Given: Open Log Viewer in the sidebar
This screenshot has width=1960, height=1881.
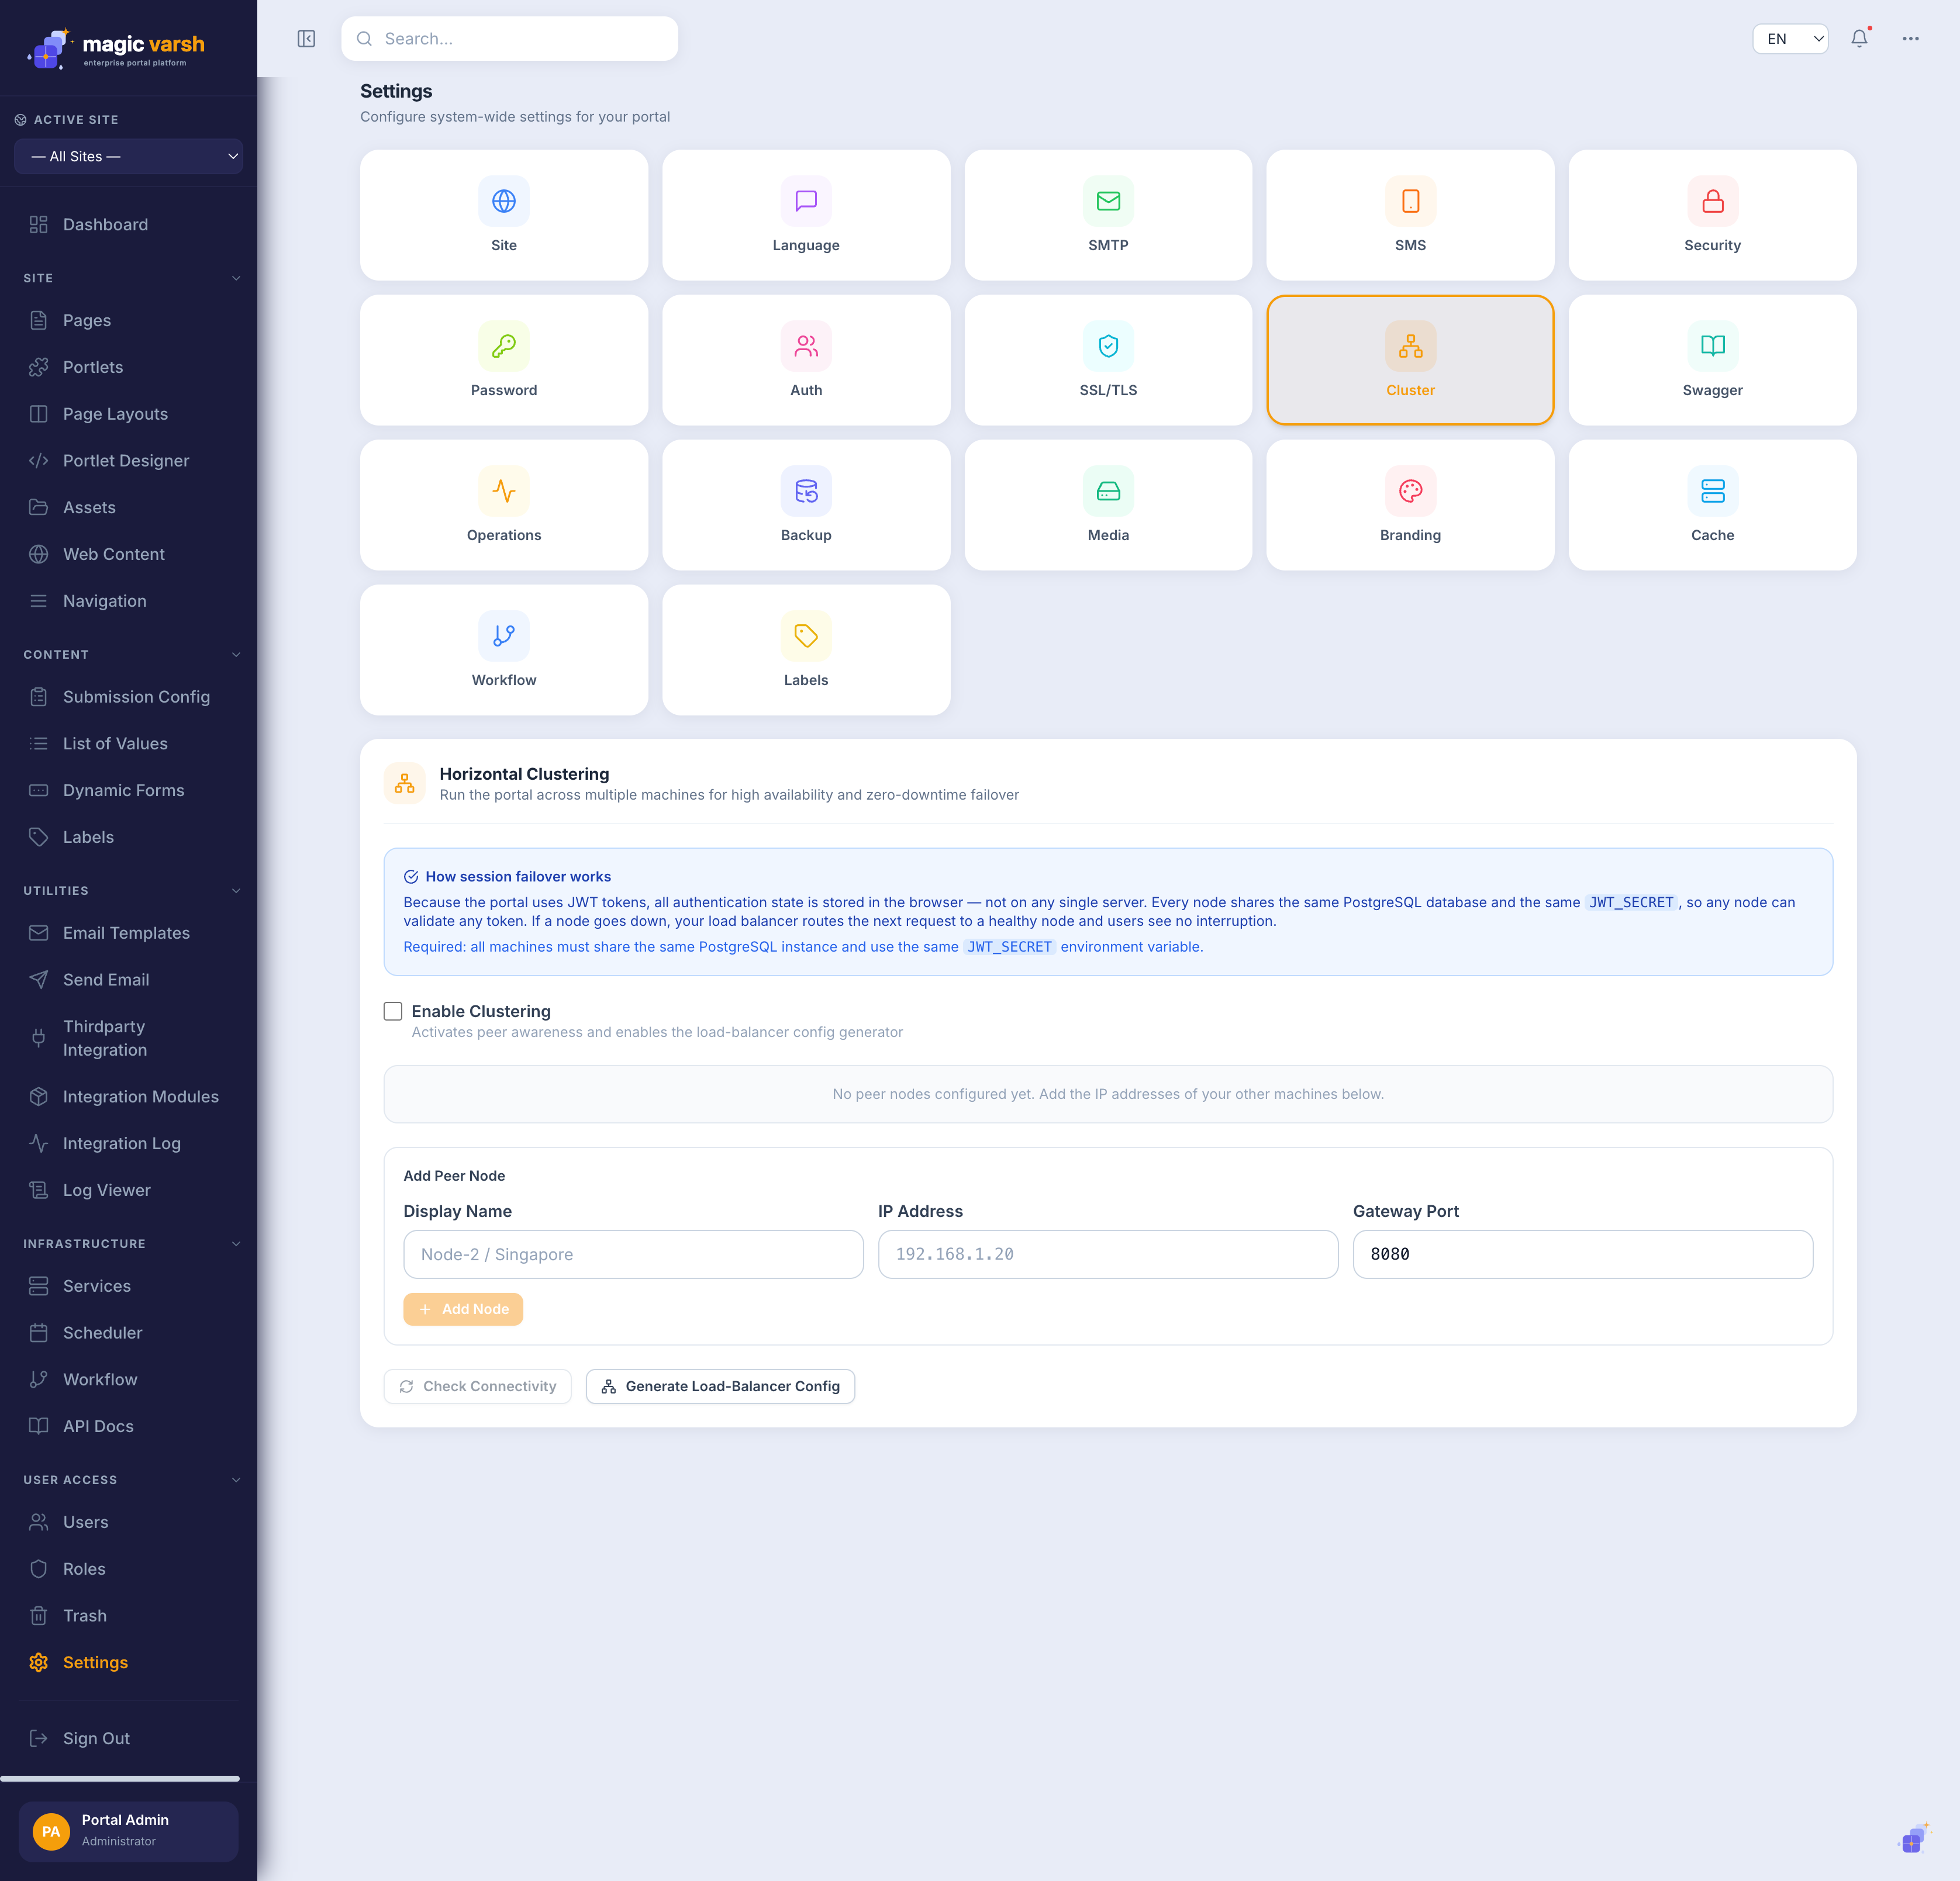Looking at the screenshot, I should click(x=128, y=1190).
